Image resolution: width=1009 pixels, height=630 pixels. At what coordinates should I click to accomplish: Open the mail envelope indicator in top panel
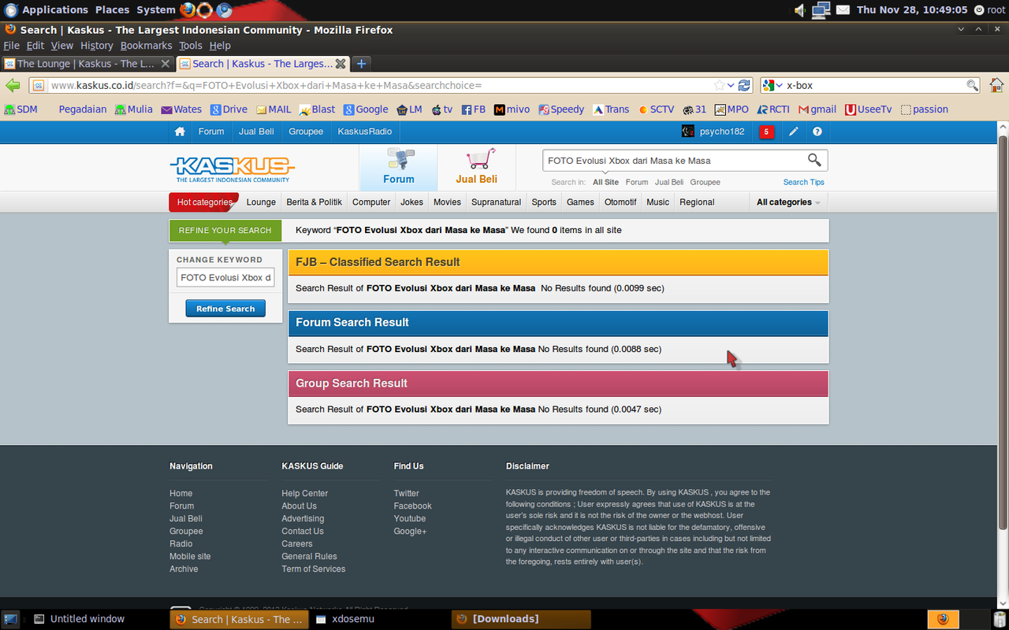tap(843, 10)
